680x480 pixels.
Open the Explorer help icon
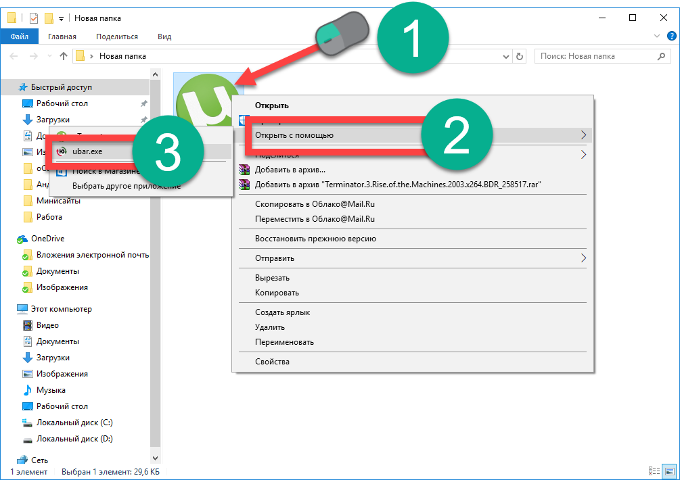pos(671,36)
